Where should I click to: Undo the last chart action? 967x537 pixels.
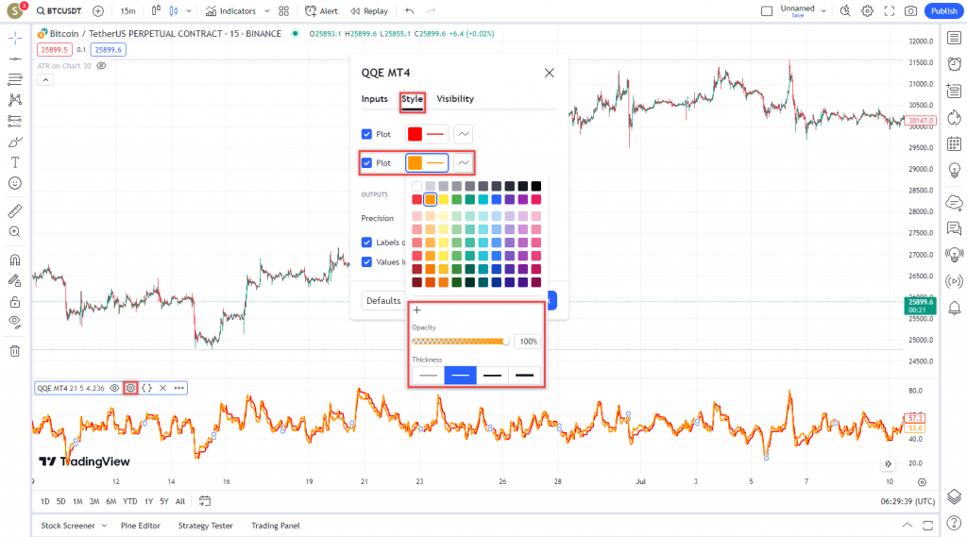coord(410,11)
